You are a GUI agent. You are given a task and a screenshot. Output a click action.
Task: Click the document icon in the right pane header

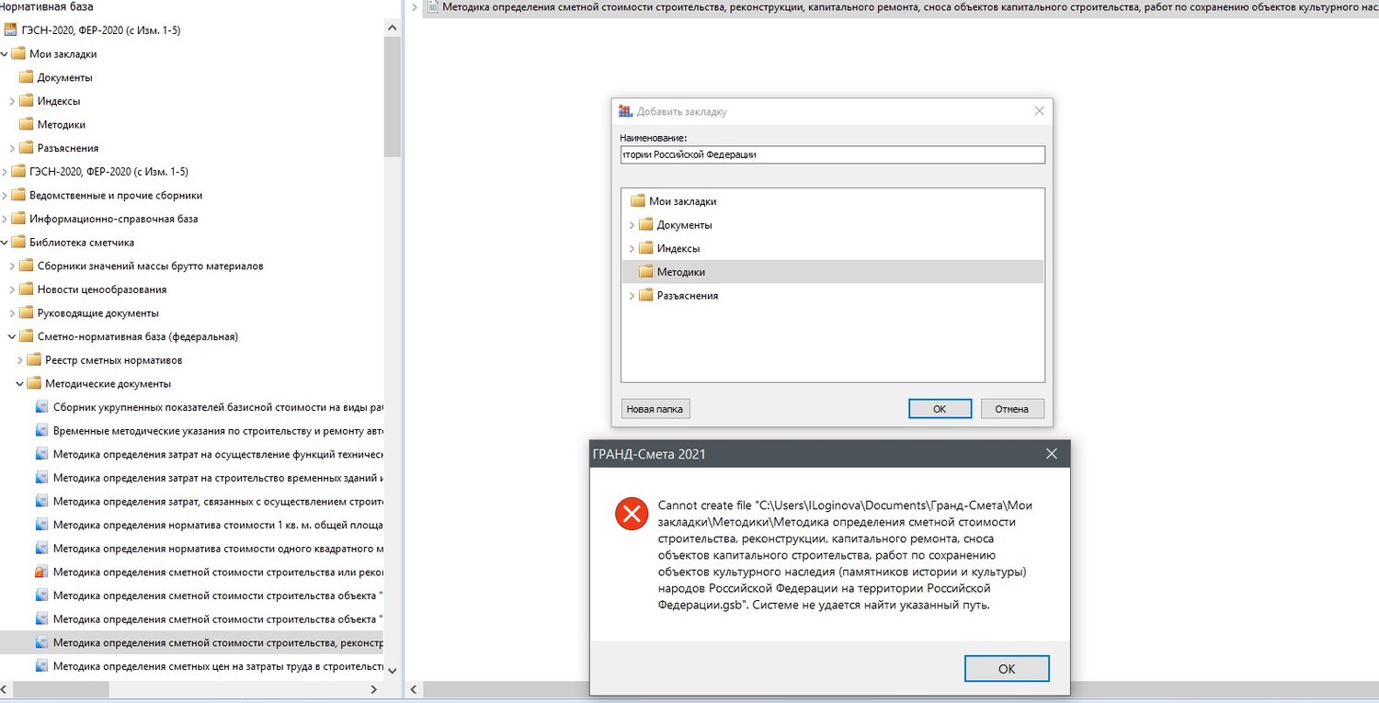tap(432, 7)
